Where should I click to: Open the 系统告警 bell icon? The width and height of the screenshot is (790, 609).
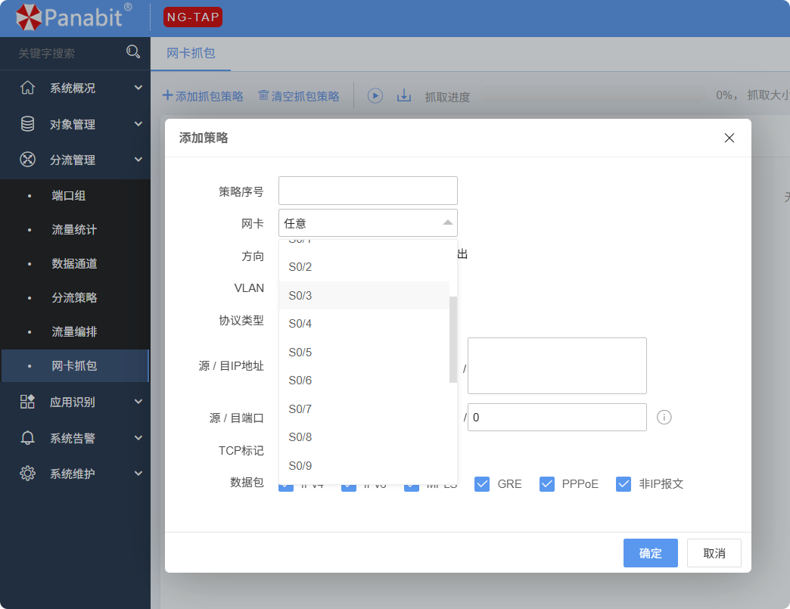tap(28, 437)
